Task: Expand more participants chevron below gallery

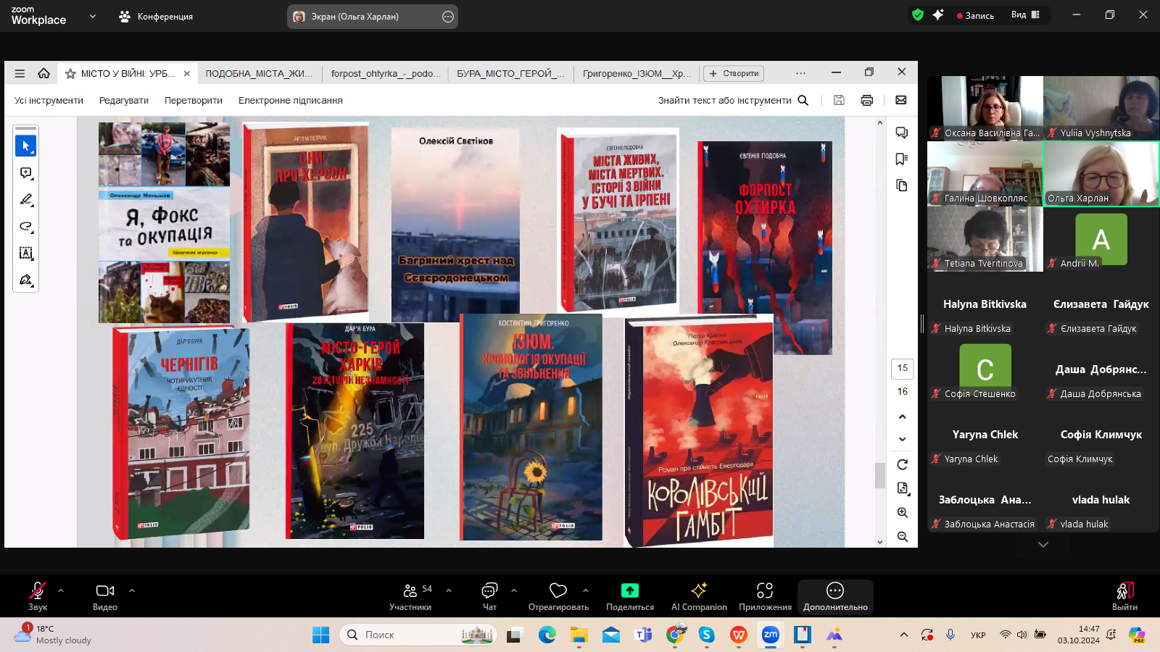Action: (1043, 545)
